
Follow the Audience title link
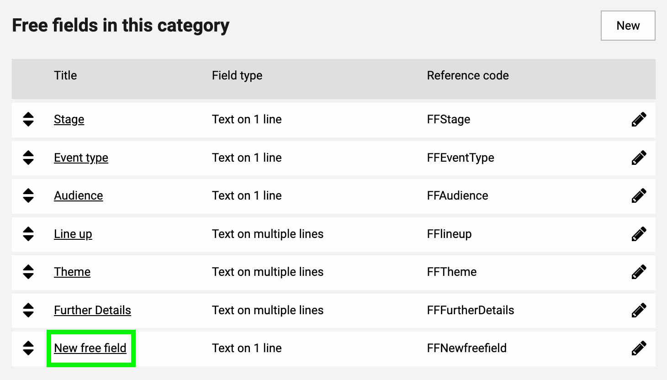tap(78, 195)
